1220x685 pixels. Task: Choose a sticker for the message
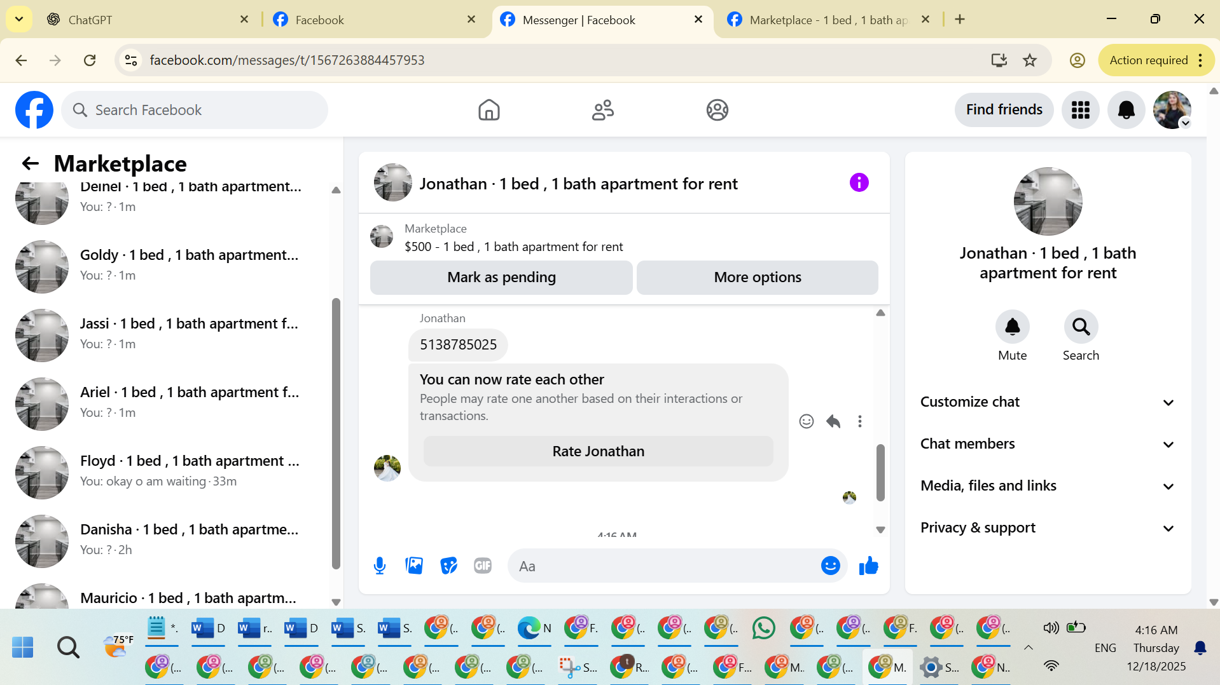click(448, 566)
